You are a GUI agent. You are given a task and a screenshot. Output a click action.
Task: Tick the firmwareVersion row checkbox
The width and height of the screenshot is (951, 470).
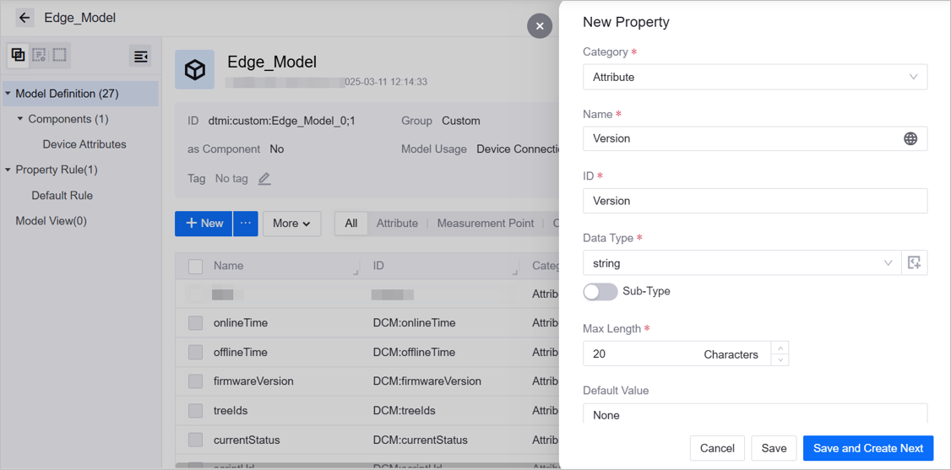pos(195,381)
